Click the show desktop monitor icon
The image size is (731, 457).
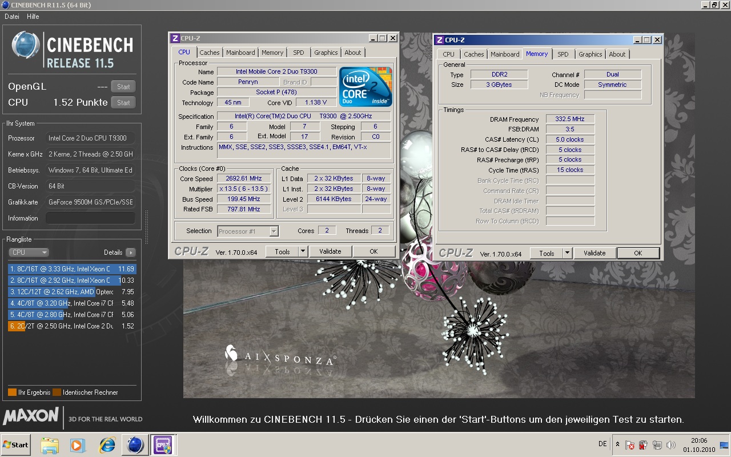724,445
